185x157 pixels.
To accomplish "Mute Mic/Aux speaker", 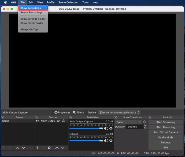I will 106,141.
